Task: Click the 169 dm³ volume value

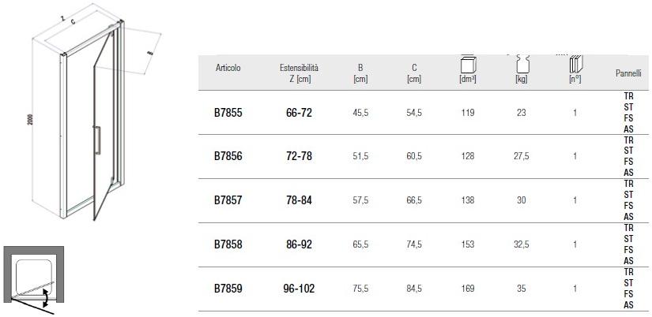Action: (467, 289)
